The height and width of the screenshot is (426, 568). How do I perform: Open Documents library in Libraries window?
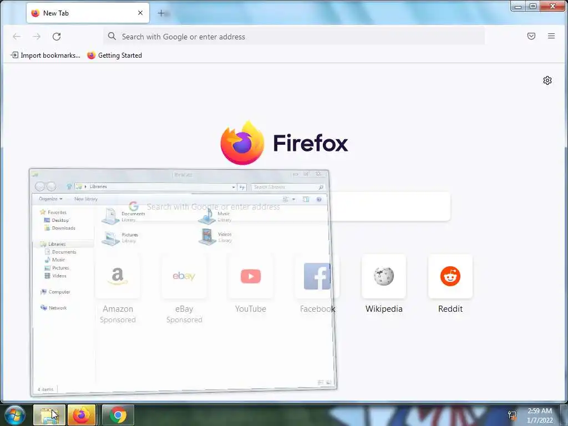[x=124, y=216]
